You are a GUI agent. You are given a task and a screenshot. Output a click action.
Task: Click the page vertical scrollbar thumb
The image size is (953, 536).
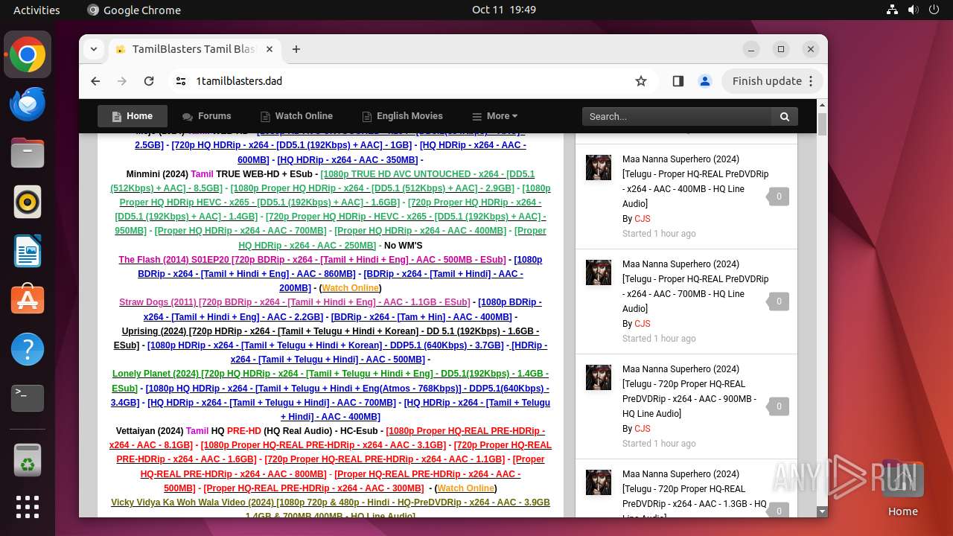point(822,124)
